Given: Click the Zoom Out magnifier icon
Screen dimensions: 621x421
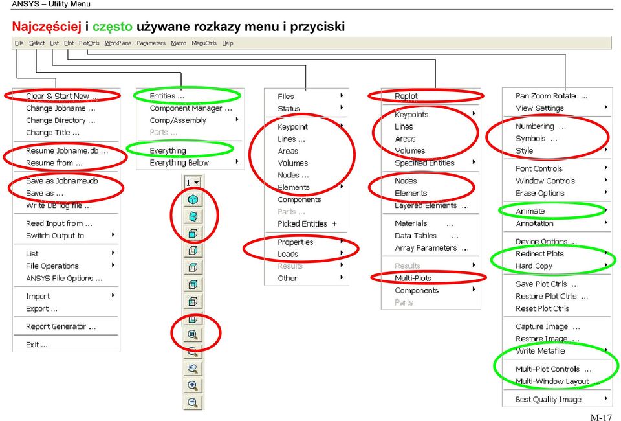Looking at the screenshot, I should 193,402.
